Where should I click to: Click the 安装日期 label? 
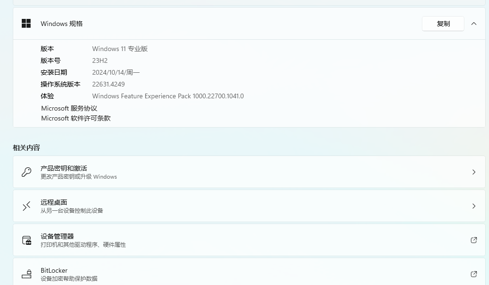53,72
